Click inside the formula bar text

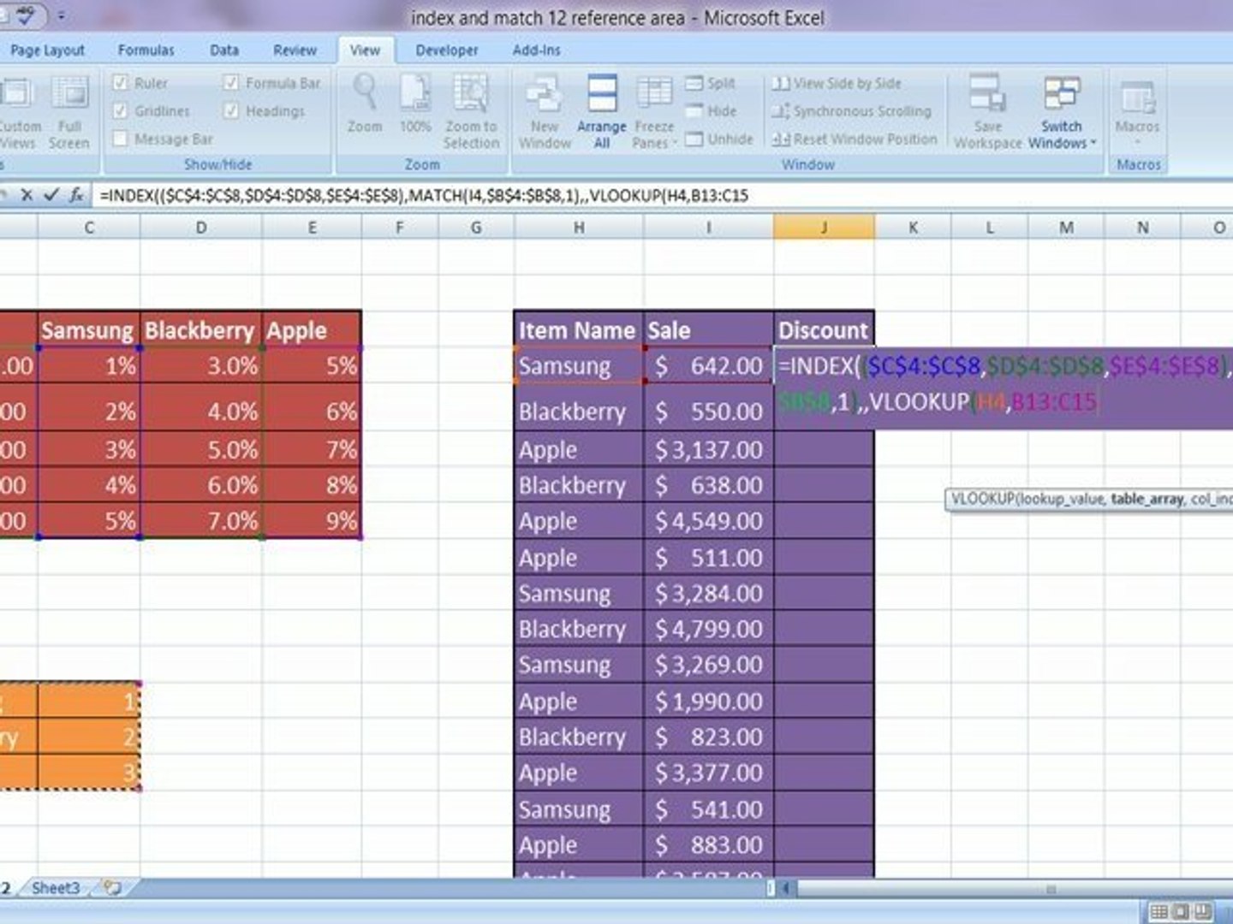pyautogui.click(x=424, y=195)
